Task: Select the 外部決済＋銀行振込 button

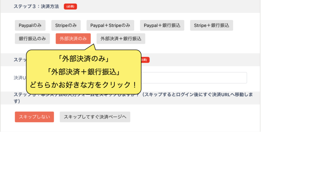Action: pyautogui.click(x=121, y=39)
